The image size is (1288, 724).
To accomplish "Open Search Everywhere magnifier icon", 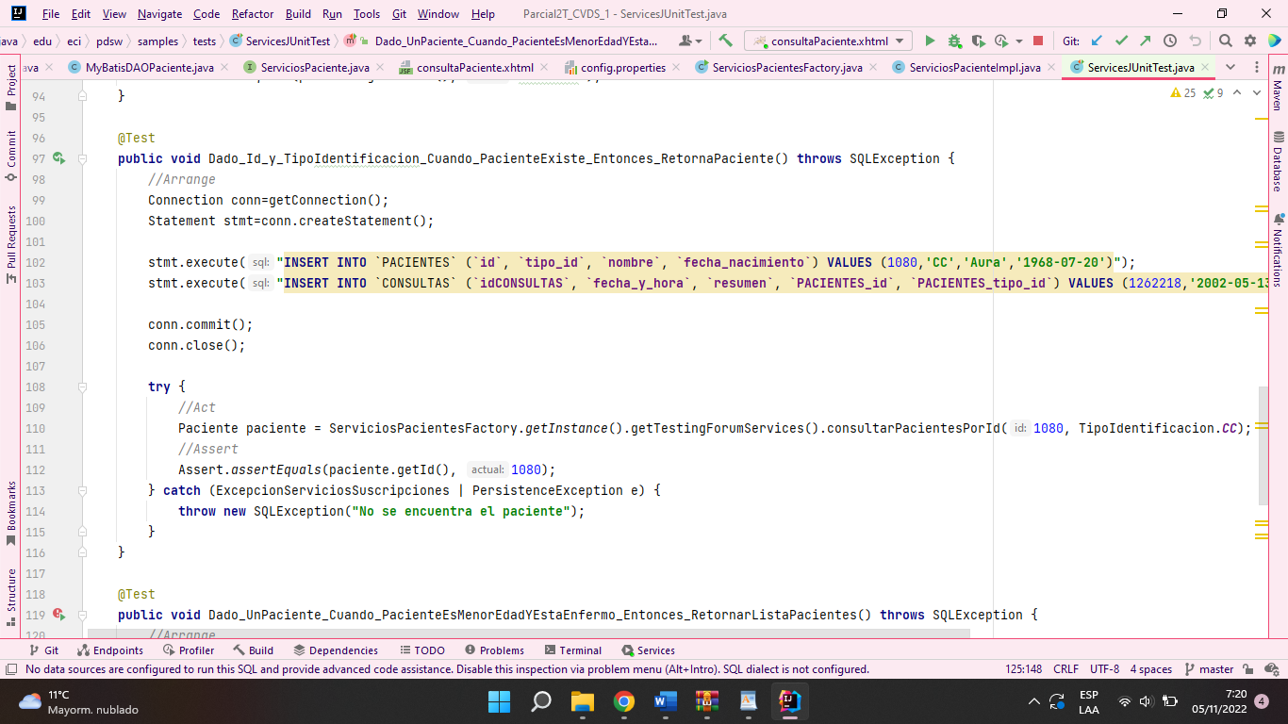I will (1225, 41).
